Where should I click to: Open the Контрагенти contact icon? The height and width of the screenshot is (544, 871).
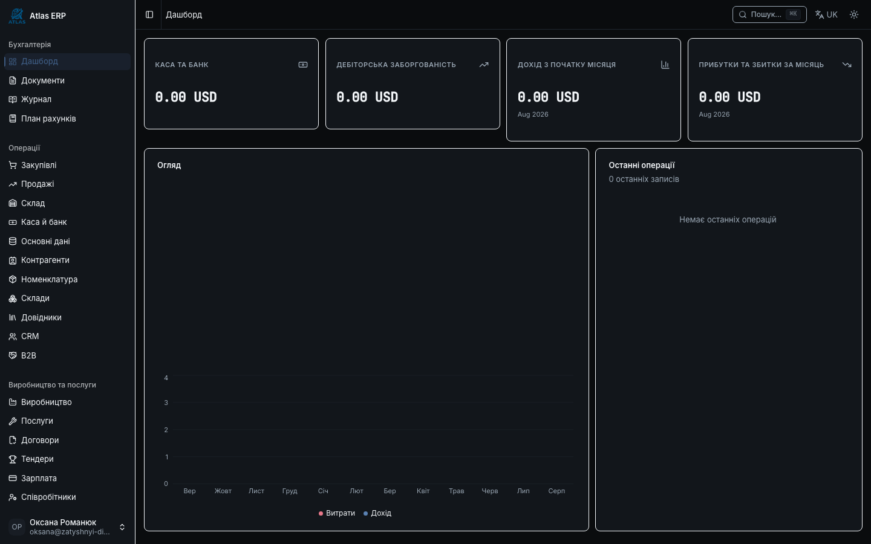[x=13, y=260]
